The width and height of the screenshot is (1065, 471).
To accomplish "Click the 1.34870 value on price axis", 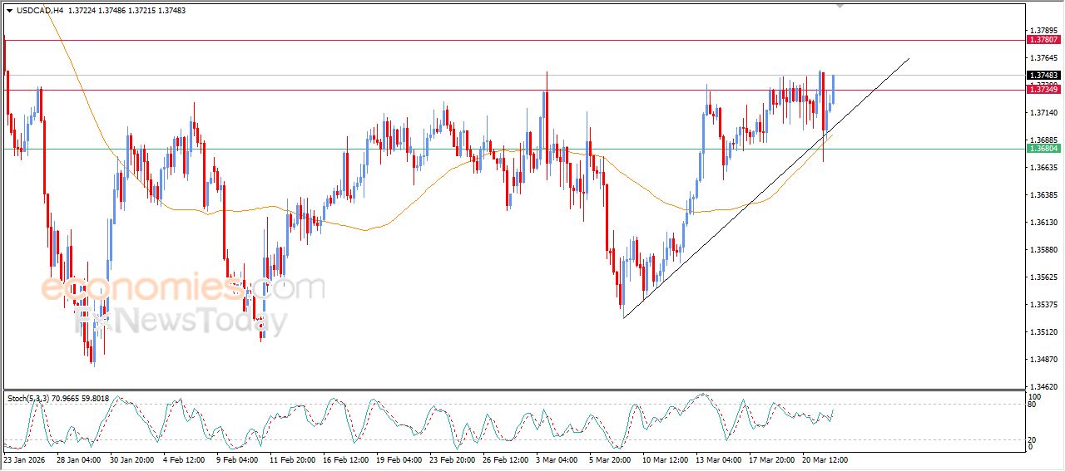I will [1043, 360].
